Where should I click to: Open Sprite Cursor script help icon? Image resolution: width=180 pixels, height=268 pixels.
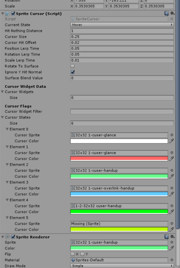(166, 13)
